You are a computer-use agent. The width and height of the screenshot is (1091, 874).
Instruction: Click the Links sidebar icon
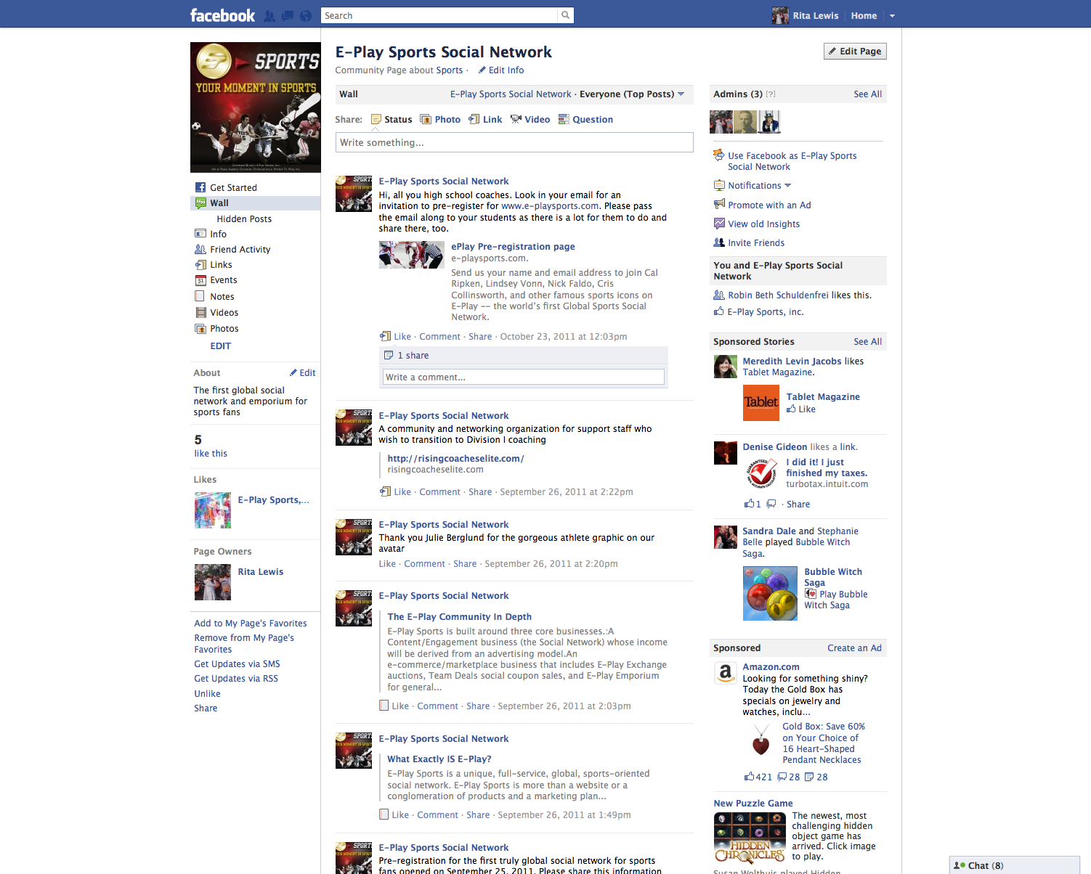pyautogui.click(x=200, y=265)
